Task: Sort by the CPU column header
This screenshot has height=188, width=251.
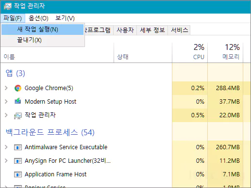Action: pos(190,52)
